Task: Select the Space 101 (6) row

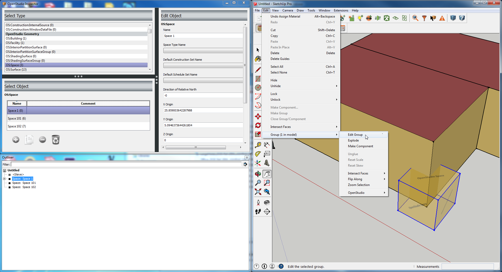Action: click(78, 118)
